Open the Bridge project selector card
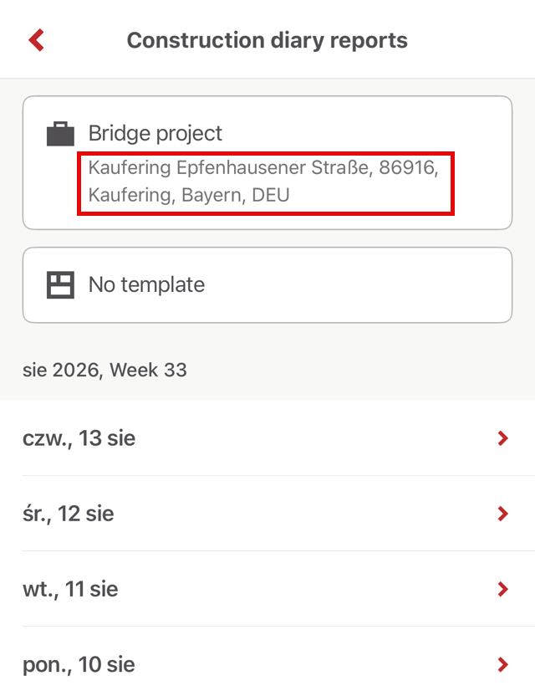Viewport: 535px width, 696px height. pyautogui.click(x=267, y=162)
